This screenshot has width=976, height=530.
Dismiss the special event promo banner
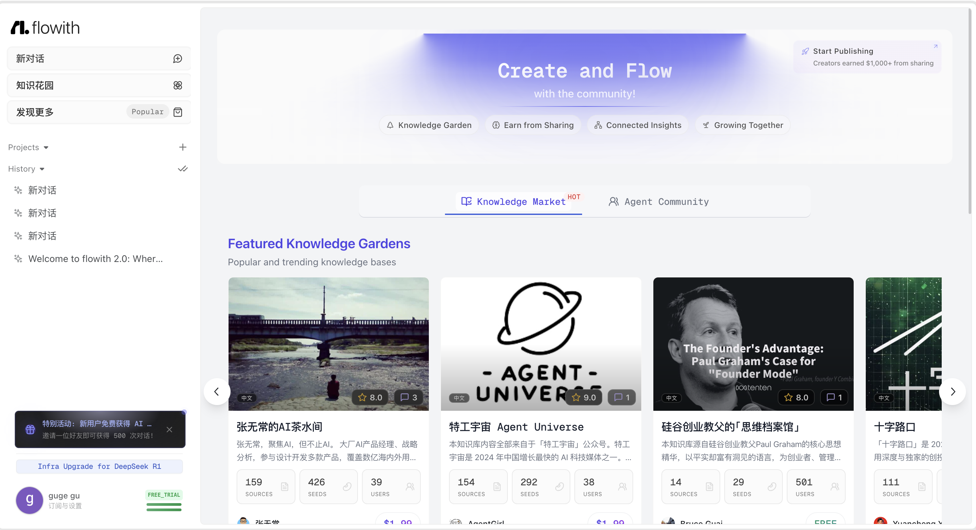(x=169, y=429)
